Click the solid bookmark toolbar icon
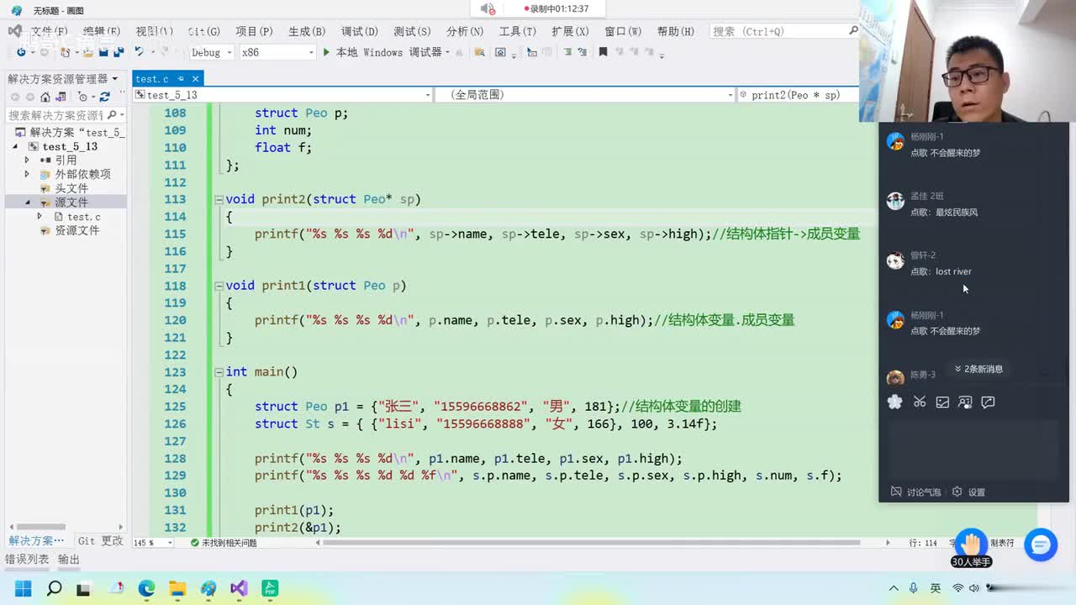The width and height of the screenshot is (1076, 605). [x=603, y=52]
